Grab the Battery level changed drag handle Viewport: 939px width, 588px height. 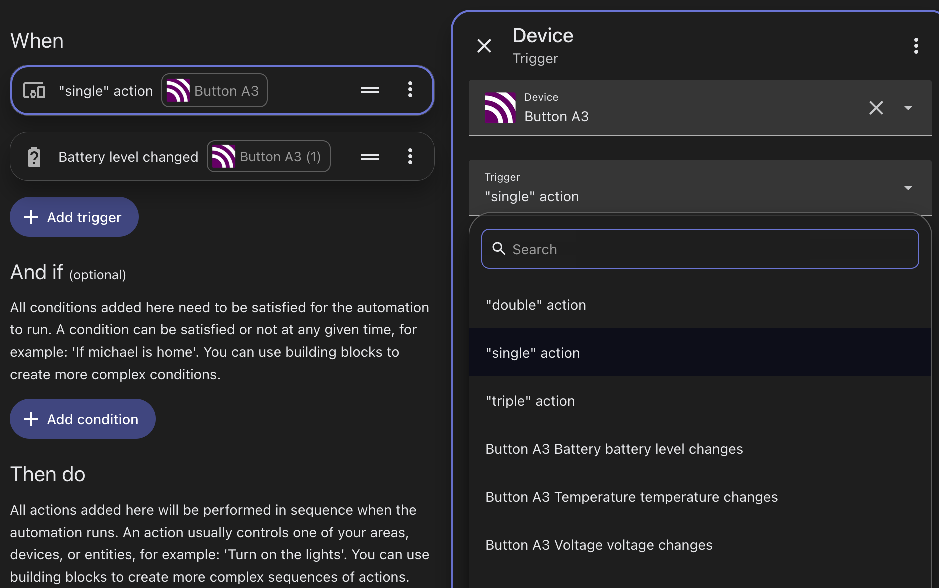point(370,156)
